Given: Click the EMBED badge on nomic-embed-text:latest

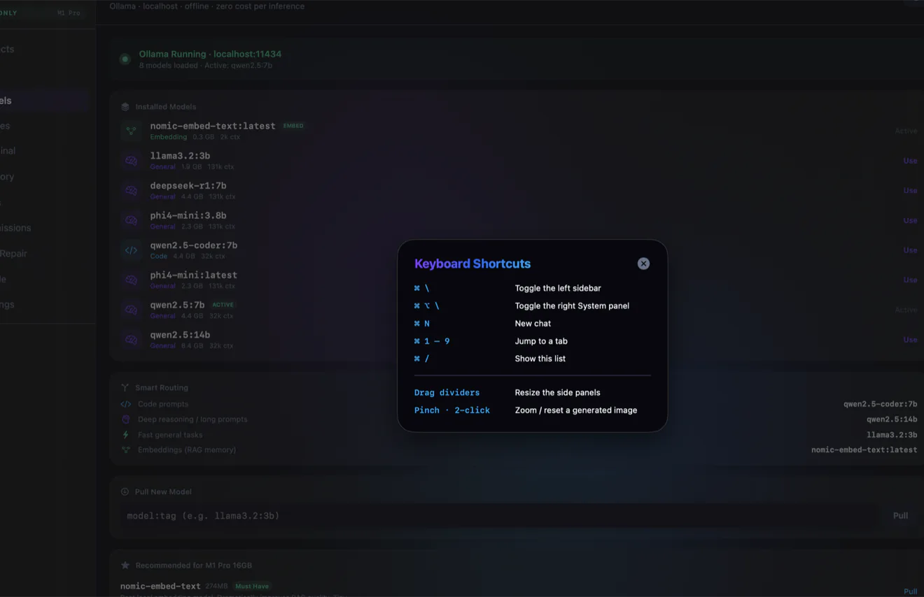Looking at the screenshot, I should (293, 126).
